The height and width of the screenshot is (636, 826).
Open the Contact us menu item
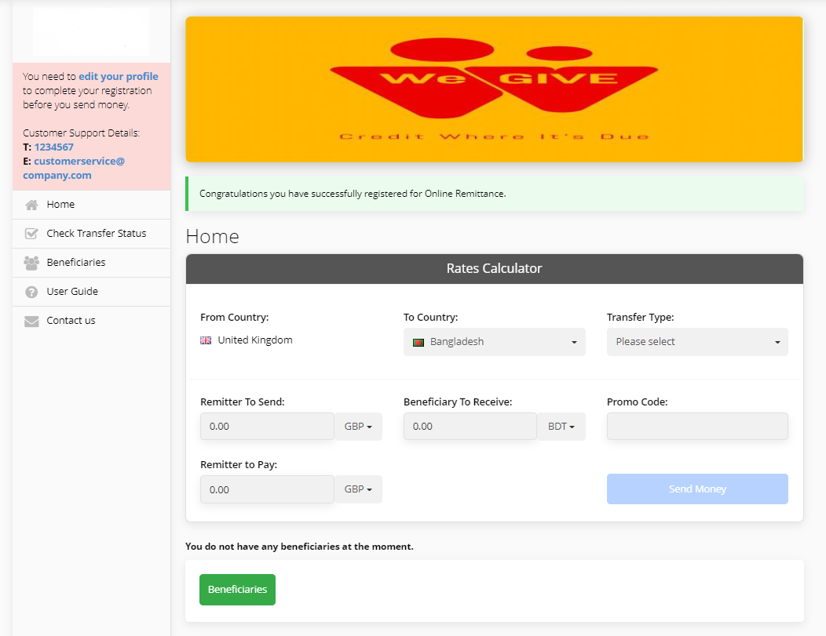tap(92, 321)
